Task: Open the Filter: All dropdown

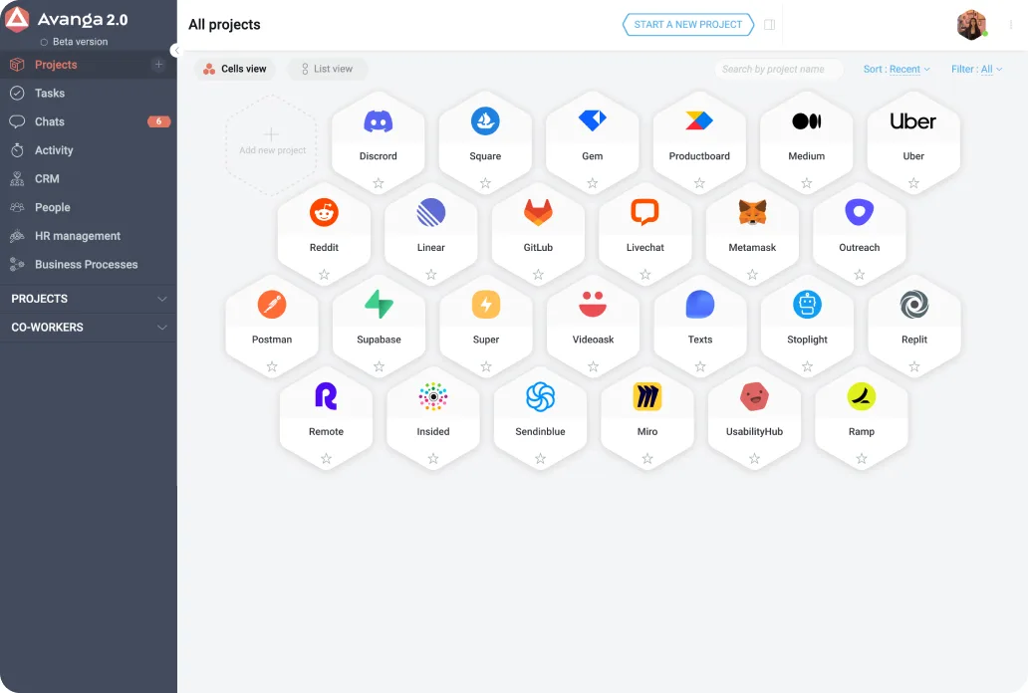Action: pos(977,69)
